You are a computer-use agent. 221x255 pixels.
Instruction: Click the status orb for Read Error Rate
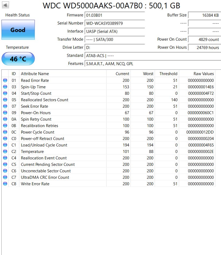click(5, 80)
